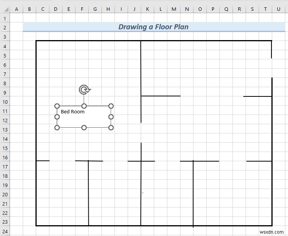Select row 9 header
288x236 pixels.
[x=5, y=93]
